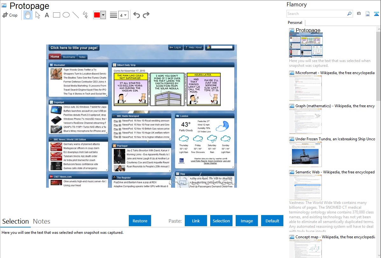Click the Protopage icon beside the page title

click(x=4, y=5)
